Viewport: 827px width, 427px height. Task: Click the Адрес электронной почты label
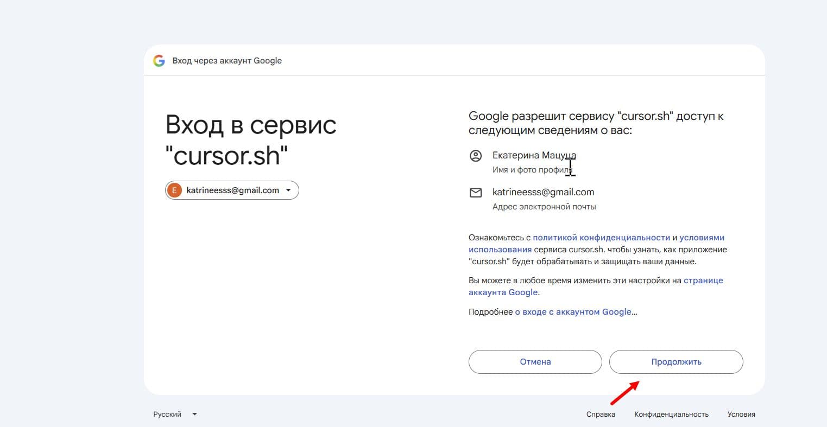point(544,207)
